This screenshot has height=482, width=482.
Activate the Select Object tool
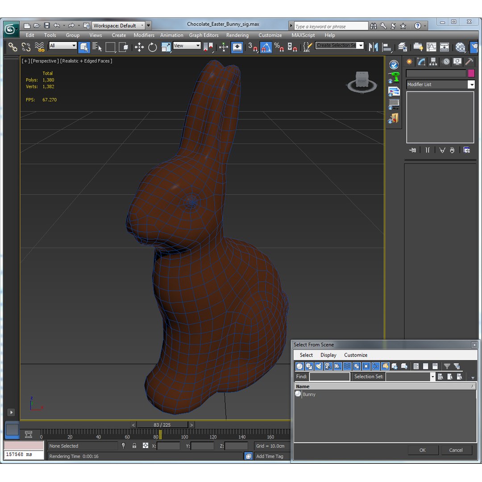tap(84, 47)
